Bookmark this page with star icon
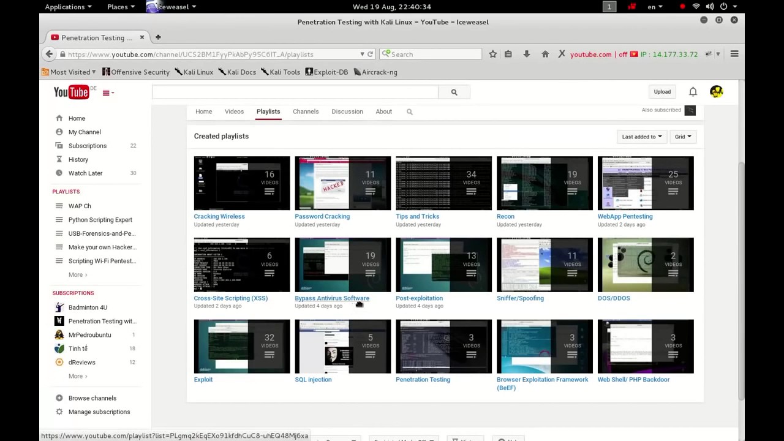Screen dimensions: 784x441 [492, 54]
